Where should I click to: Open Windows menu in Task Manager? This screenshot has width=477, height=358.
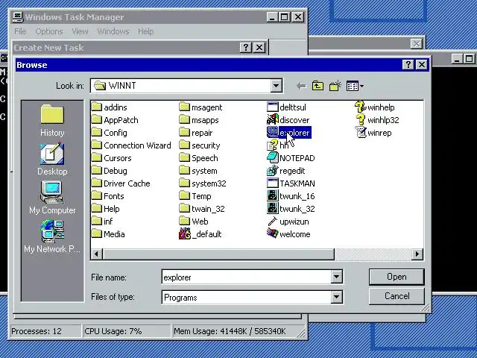tap(113, 31)
